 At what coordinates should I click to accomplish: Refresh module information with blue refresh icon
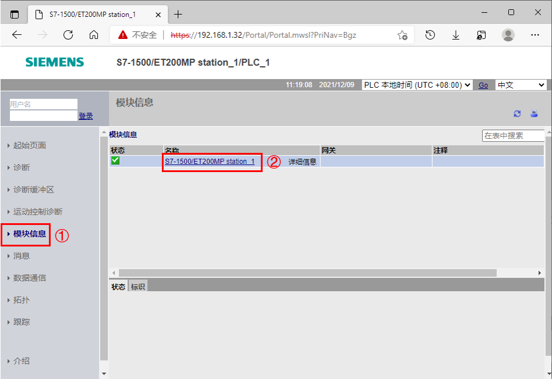(x=517, y=113)
